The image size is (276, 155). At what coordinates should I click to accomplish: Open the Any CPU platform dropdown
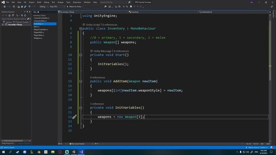57,7
